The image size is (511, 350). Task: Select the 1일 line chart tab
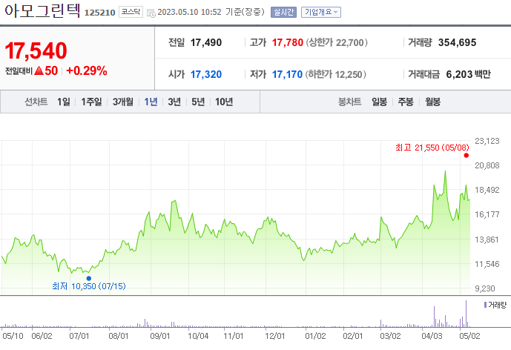tap(64, 102)
